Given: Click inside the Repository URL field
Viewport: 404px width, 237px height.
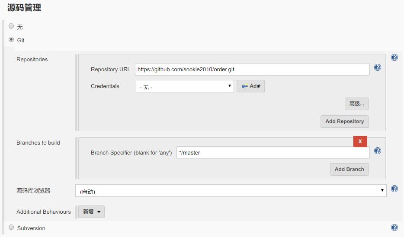Looking at the screenshot, I should [x=252, y=69].
